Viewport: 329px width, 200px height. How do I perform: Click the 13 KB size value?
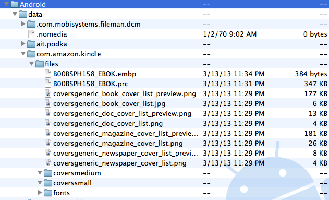tap(318, 113)
